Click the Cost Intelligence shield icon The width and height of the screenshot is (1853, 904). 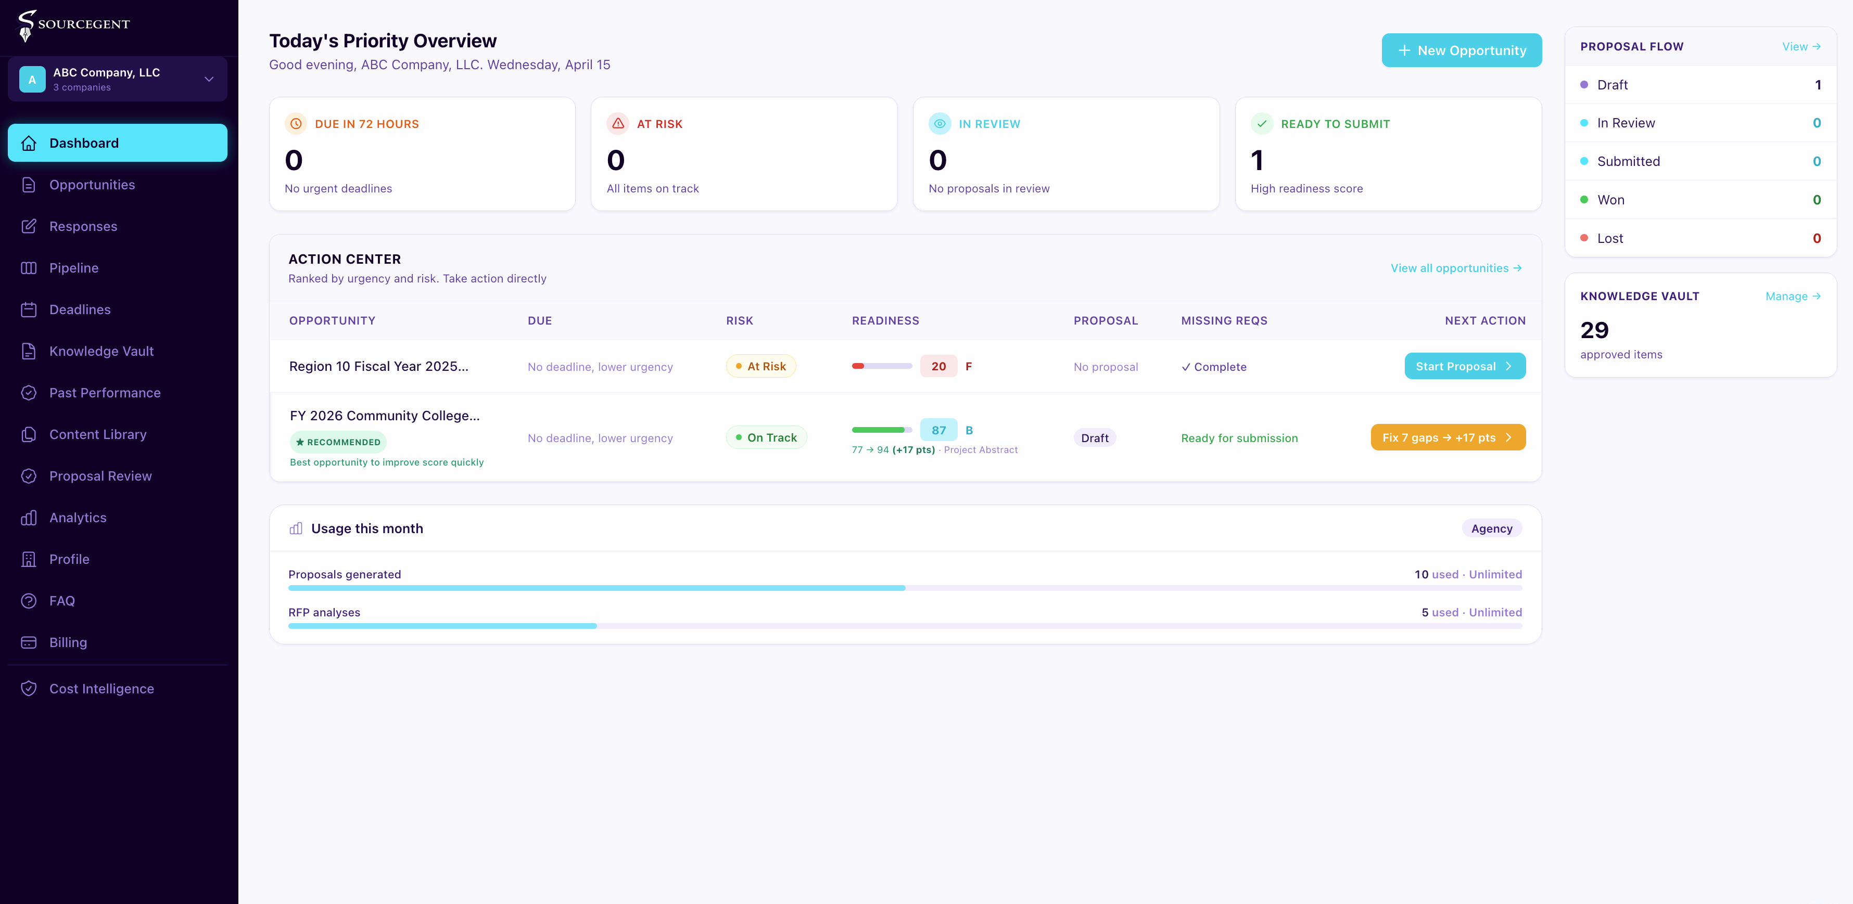(29, 689)
